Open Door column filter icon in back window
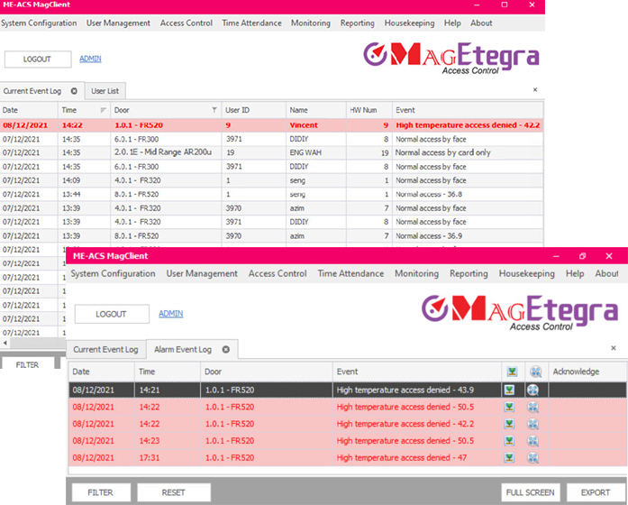This screenshot has width=628, height=505. pos(214,110)
